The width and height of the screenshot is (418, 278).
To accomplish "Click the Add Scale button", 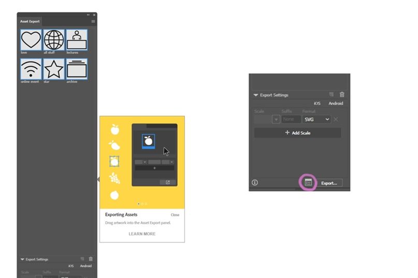I will tap(297, 133).
